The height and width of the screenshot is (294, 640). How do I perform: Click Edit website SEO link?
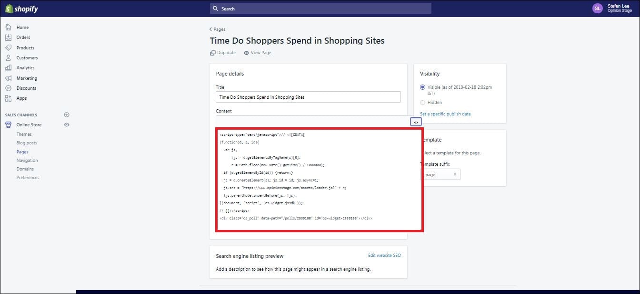point(384,256)
